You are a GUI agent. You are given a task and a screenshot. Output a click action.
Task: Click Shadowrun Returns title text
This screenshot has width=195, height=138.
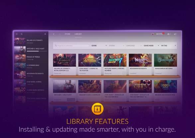click(x=164, y=68)
